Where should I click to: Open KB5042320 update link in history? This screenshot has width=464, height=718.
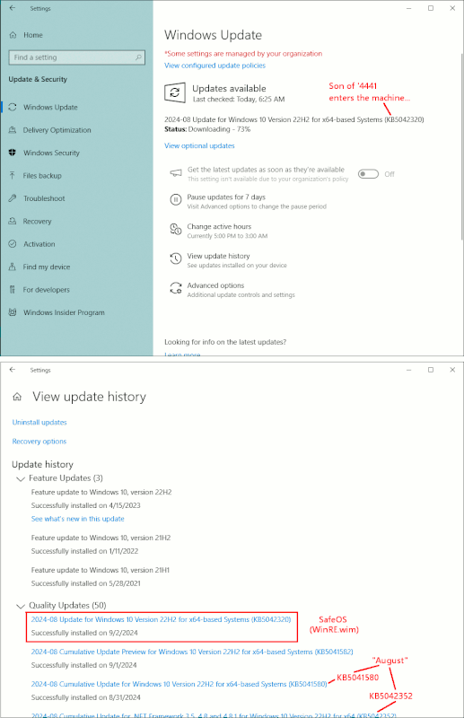[x=161, y=619]
